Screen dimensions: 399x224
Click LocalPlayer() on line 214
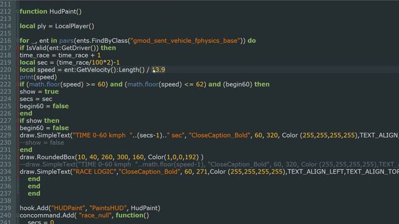[x=75, y=26]
